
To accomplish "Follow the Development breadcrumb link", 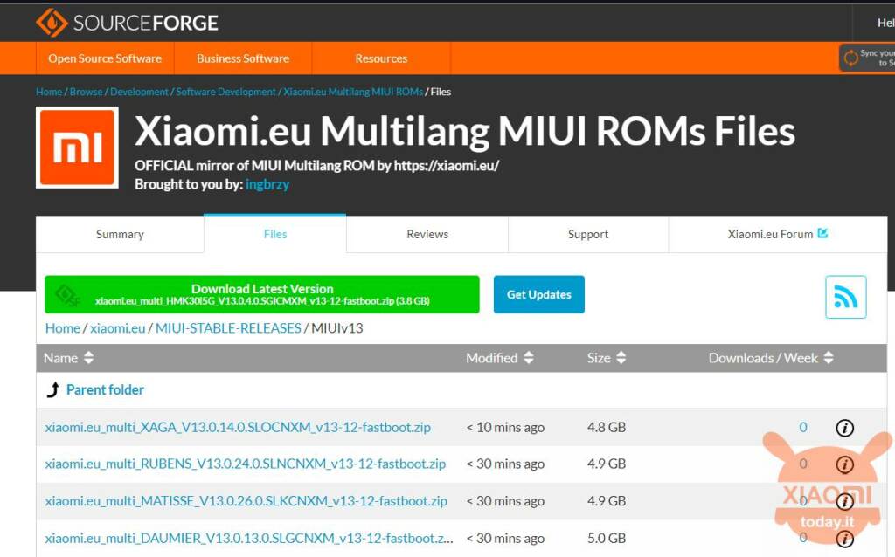I will point(139,92).
